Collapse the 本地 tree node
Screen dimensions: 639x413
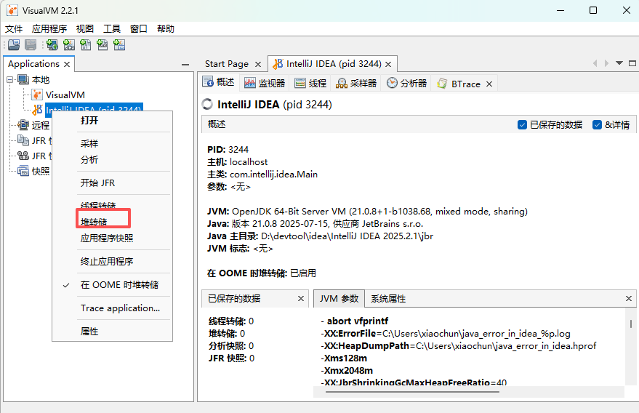[9, 79]
